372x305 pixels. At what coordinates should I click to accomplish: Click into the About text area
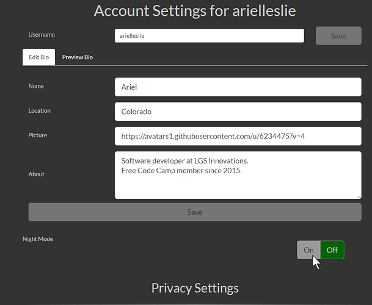tap(238, 175)
